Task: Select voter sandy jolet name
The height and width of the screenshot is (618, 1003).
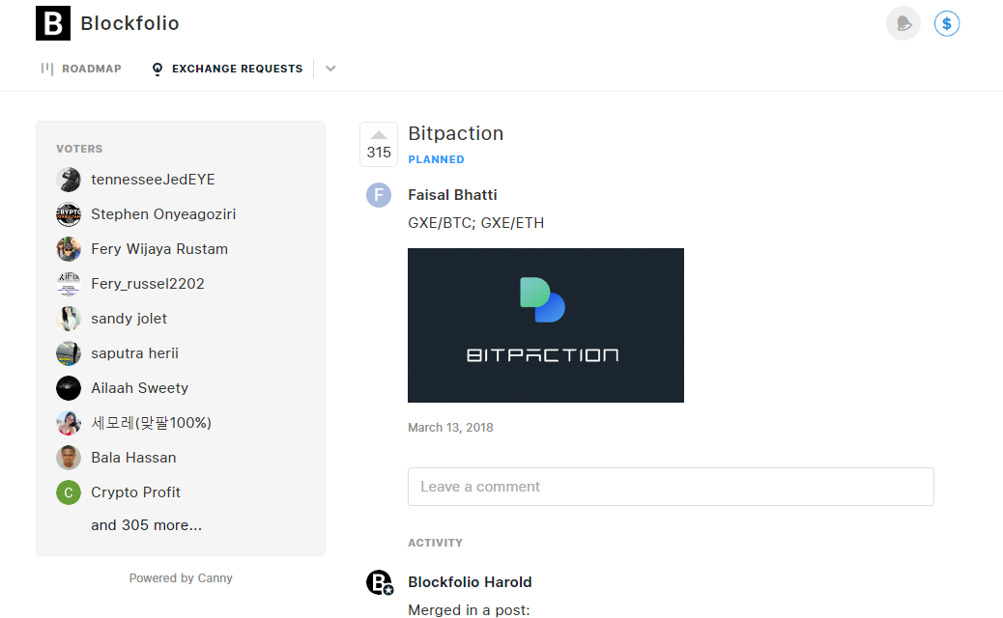Action: tap(129, 319)
